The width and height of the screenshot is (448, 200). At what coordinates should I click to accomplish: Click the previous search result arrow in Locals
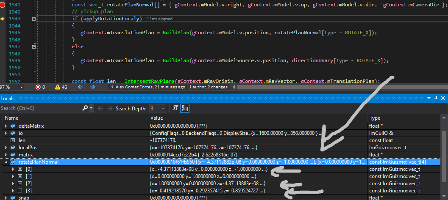pos(100,108)
